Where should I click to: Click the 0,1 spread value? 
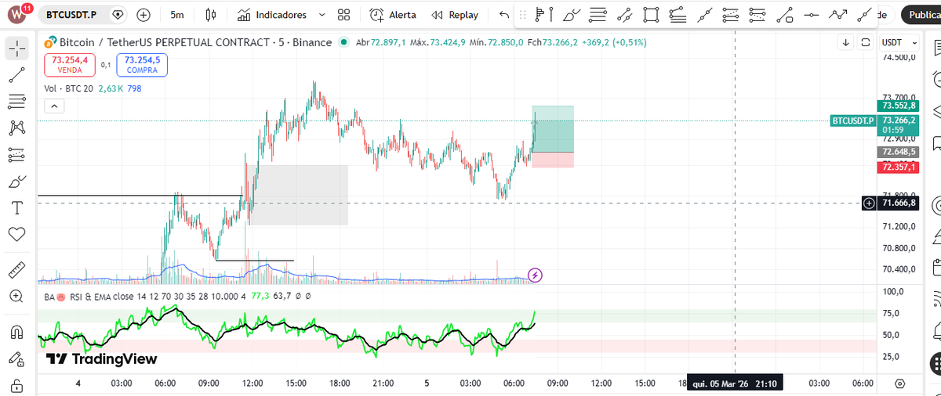pos(105,65)
